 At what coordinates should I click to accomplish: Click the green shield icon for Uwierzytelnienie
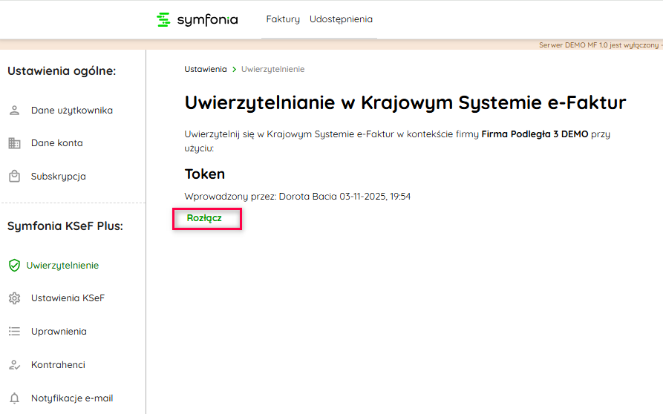(14, 266)
